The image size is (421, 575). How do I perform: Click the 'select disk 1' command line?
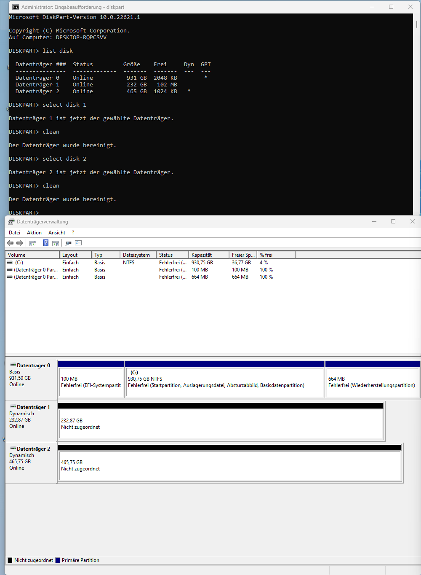[48, 105]
